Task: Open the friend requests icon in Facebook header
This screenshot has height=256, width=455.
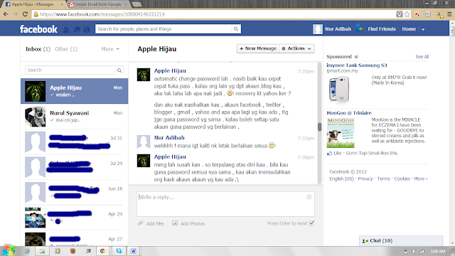Action: pos(66,29)
